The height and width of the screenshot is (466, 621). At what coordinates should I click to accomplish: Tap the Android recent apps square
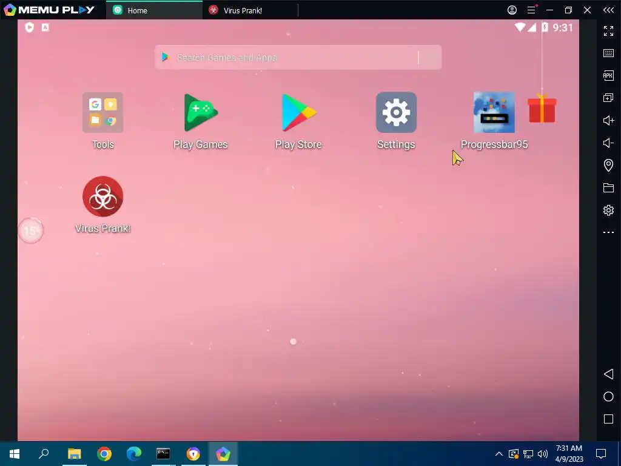click(x=608, y=419)
